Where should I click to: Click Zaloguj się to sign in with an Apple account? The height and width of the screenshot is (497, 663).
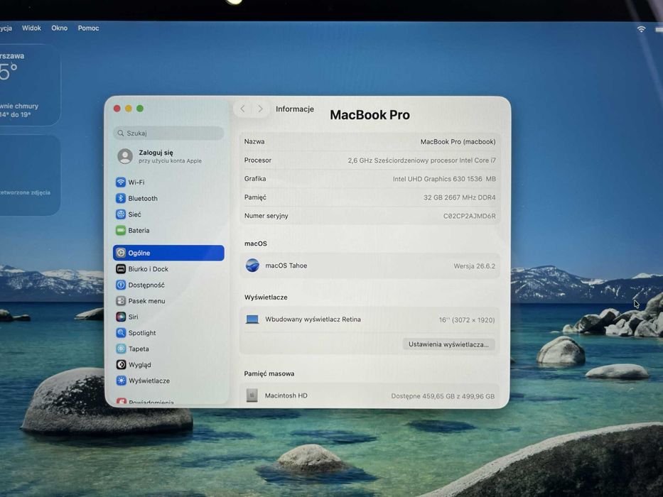tap(156, 153)
